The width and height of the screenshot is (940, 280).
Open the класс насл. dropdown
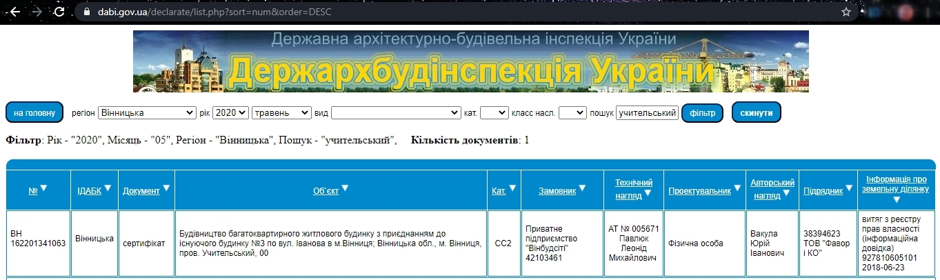coord(572,112)
